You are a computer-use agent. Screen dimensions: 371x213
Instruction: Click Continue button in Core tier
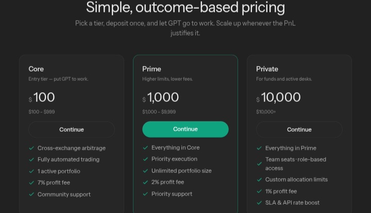(72, 130)
